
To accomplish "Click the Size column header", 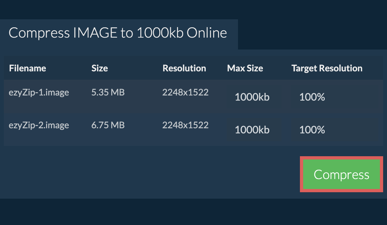I will coord(100,68).
